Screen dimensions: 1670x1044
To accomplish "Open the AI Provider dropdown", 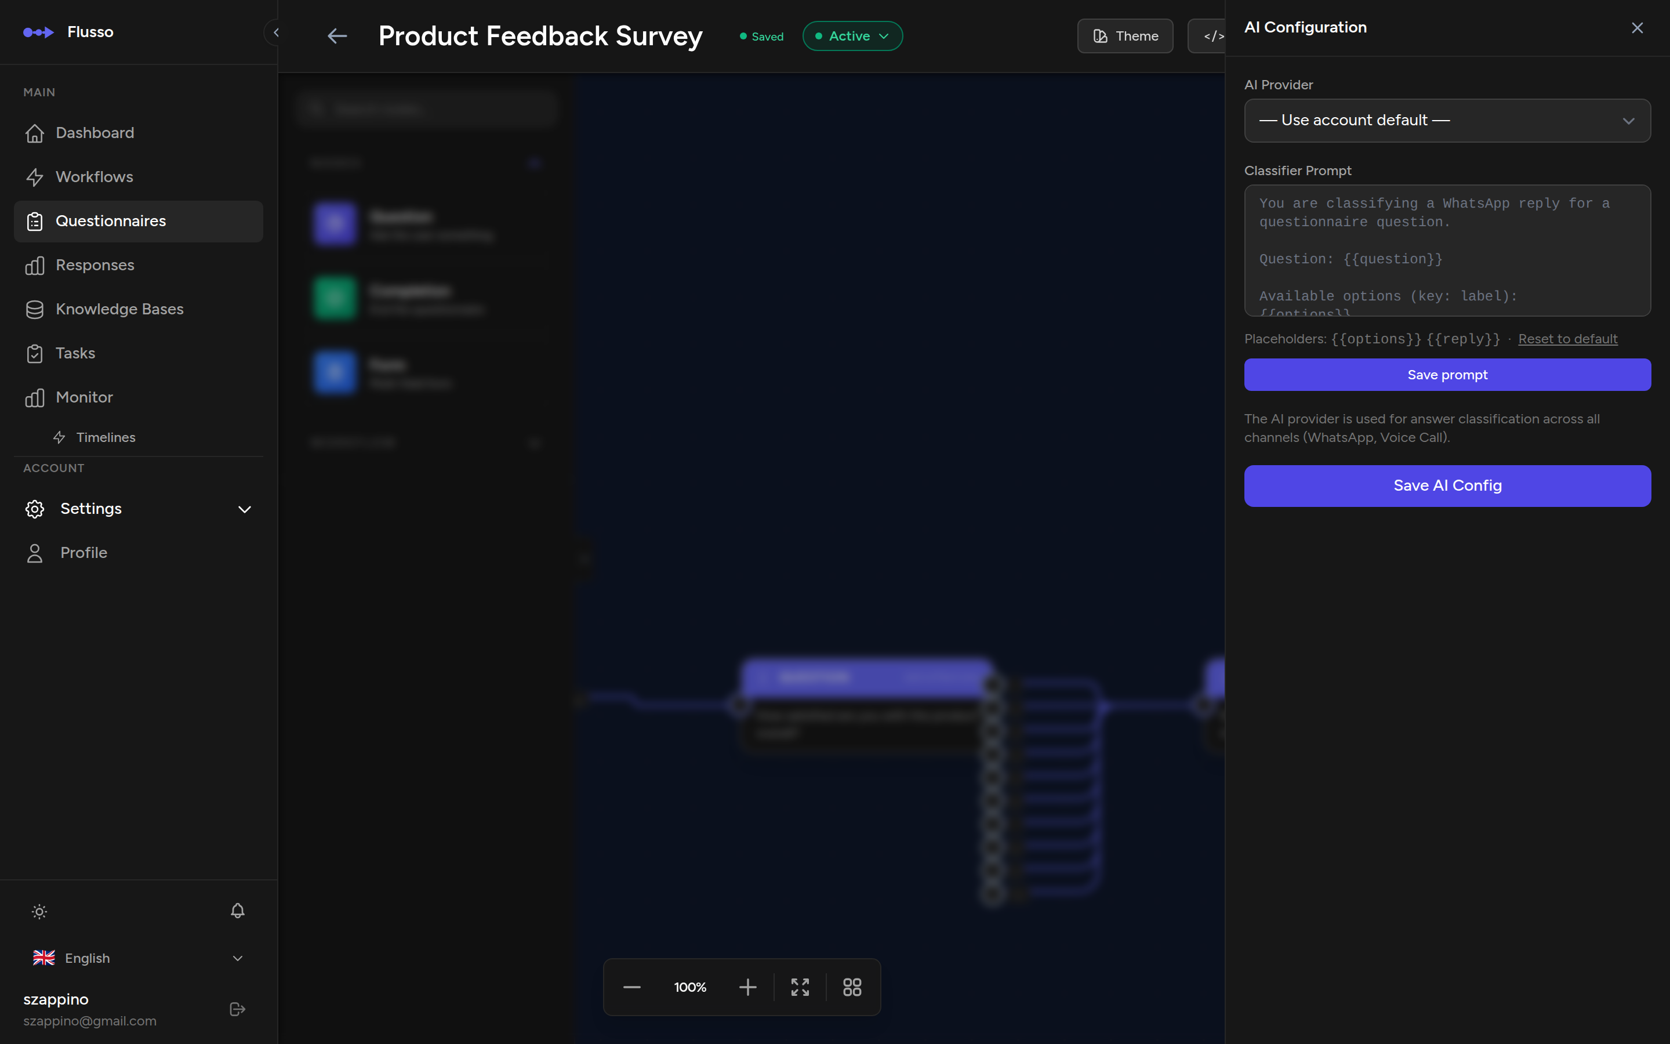I will pos(1447,121).
